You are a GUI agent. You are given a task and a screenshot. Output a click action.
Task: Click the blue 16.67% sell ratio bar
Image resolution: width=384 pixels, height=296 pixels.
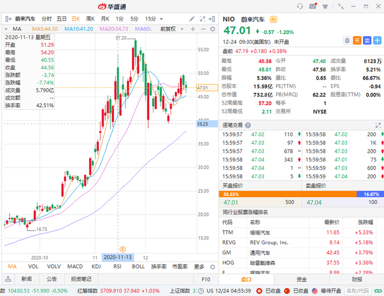pos(370,194)
